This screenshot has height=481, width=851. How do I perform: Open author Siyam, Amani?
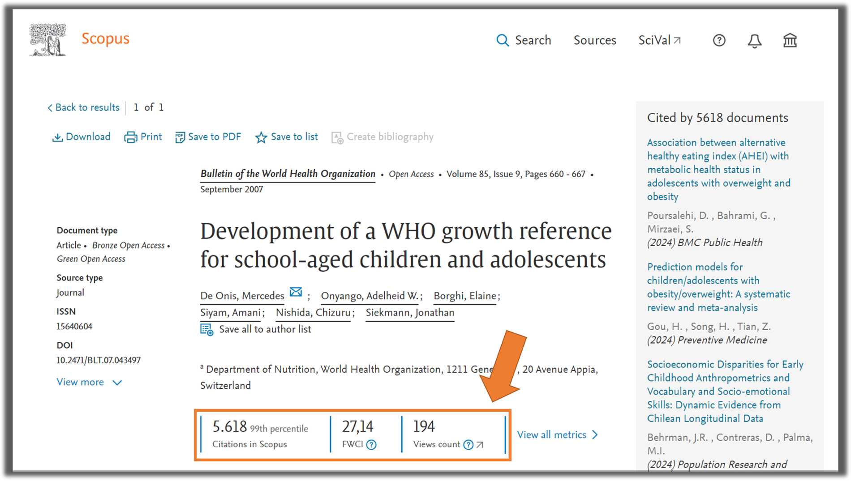click(230, 313)
